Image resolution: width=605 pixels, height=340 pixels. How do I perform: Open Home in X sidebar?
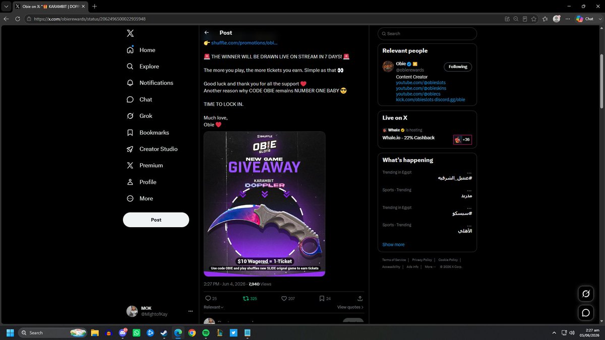[141, 50]
